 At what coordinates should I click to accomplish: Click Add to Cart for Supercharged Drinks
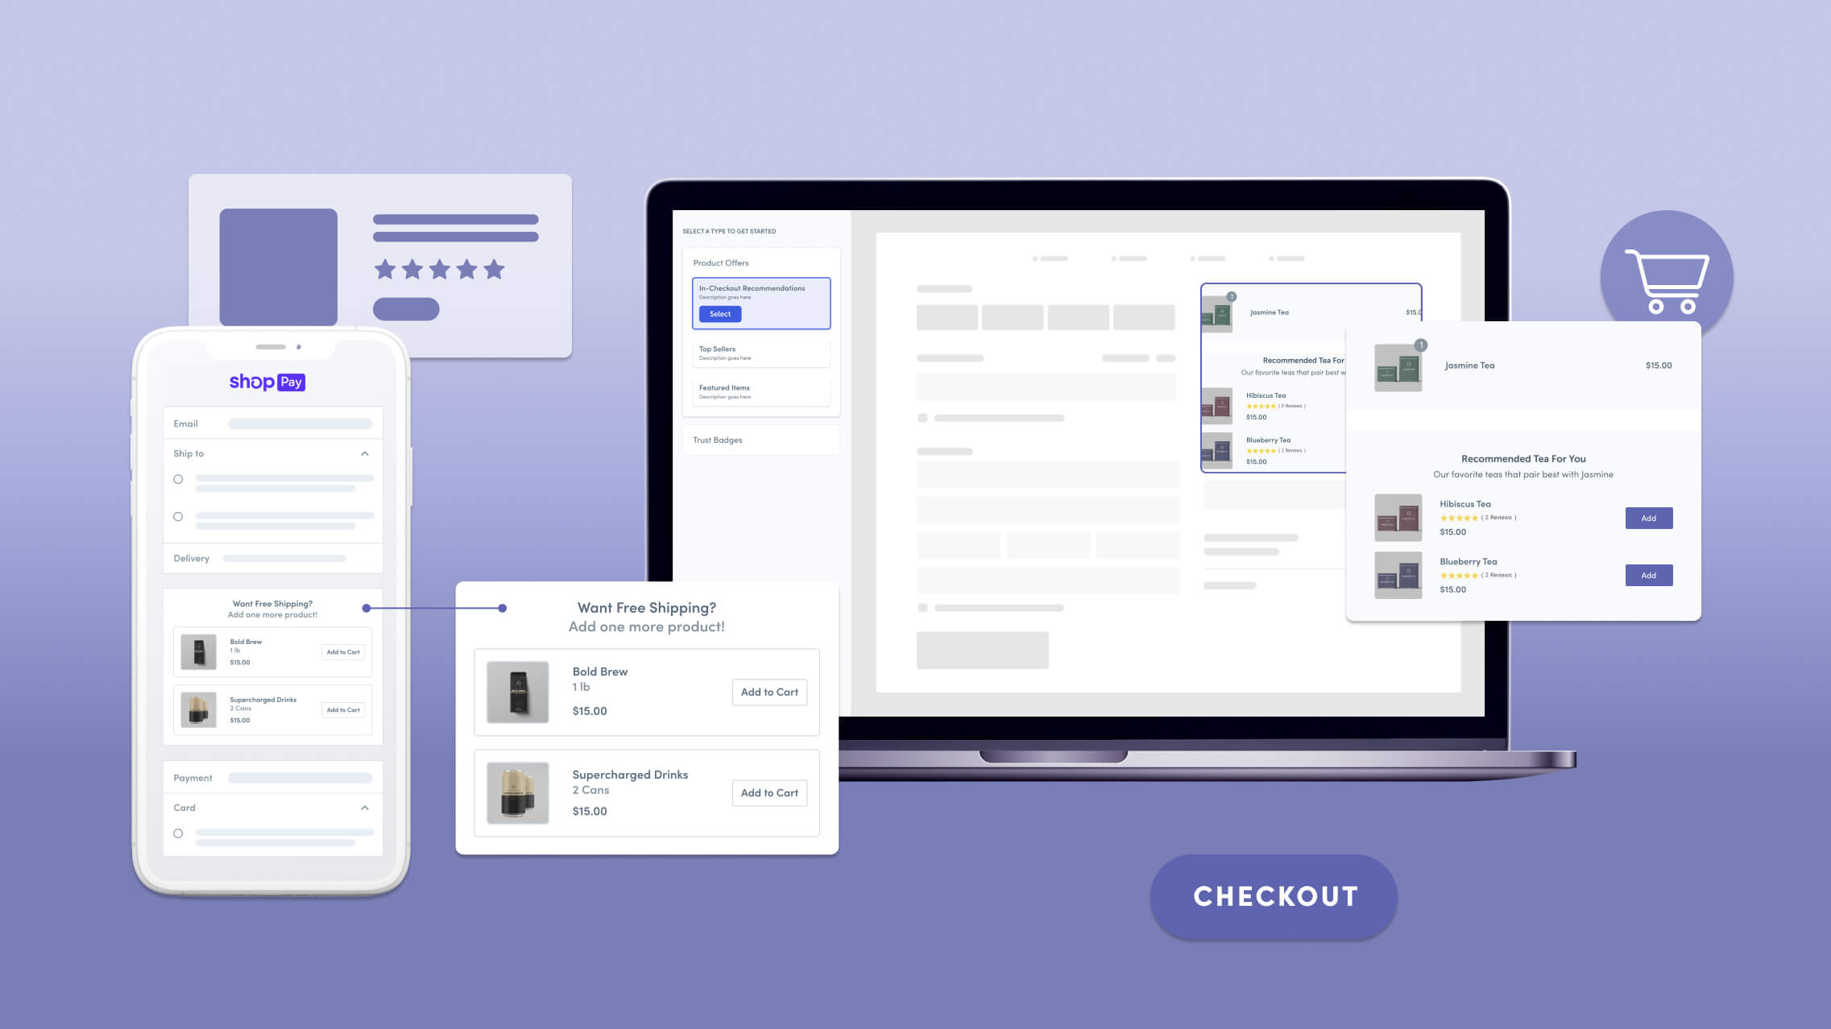pyautogui.click(x=768, y=793)
